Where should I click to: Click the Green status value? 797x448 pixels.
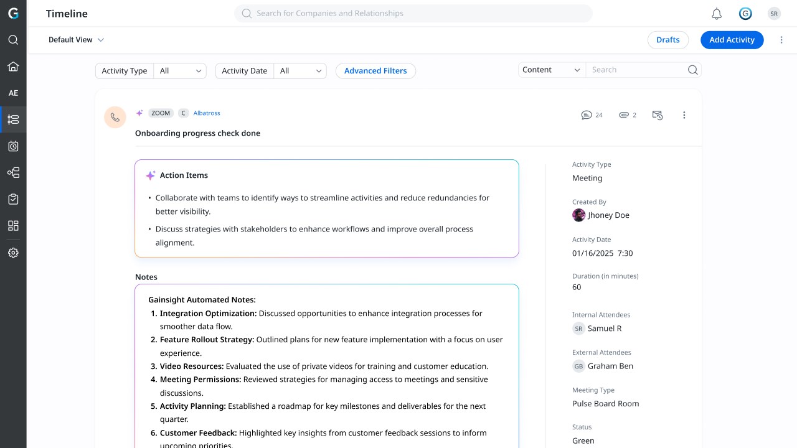(x=583, y=441)
